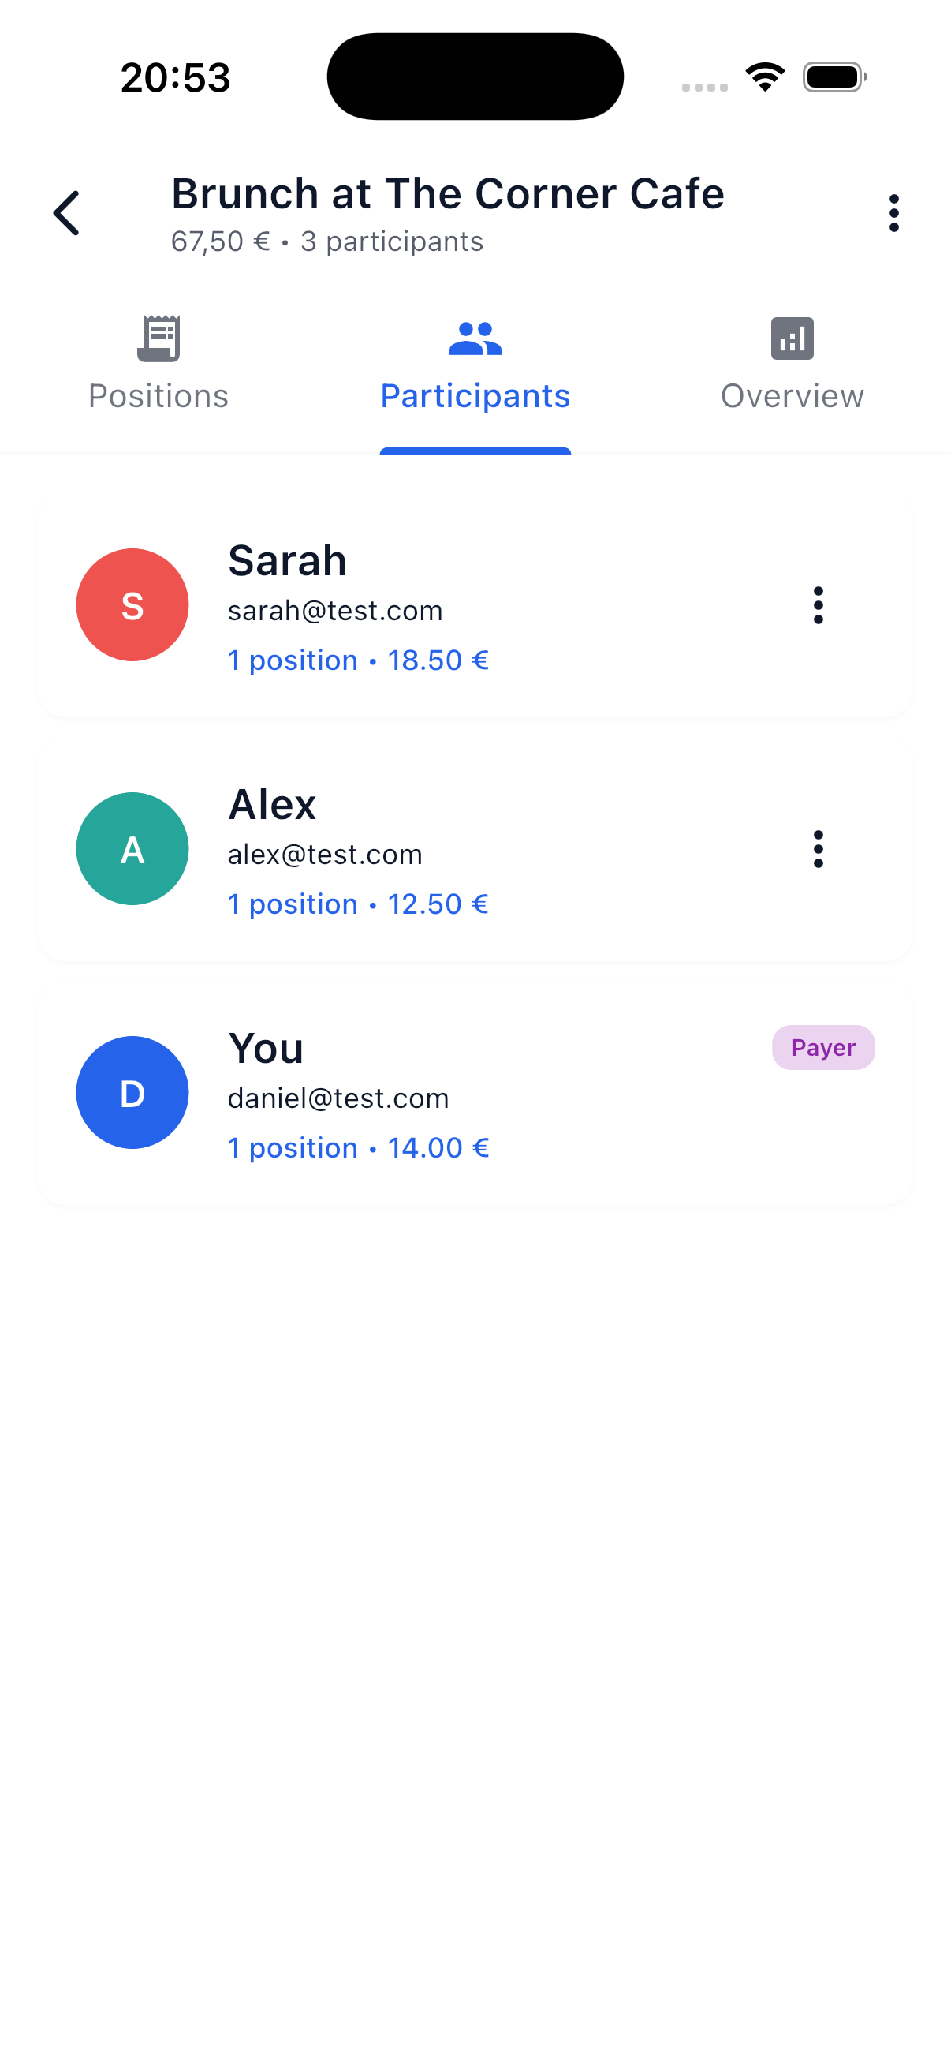Tap the Payer badge on your card
This screenshot has width=951, height=2069.
(823, 1046)
